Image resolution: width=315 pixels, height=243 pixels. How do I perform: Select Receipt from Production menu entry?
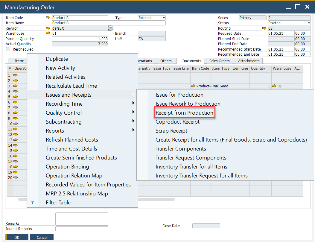click(185, 113)
